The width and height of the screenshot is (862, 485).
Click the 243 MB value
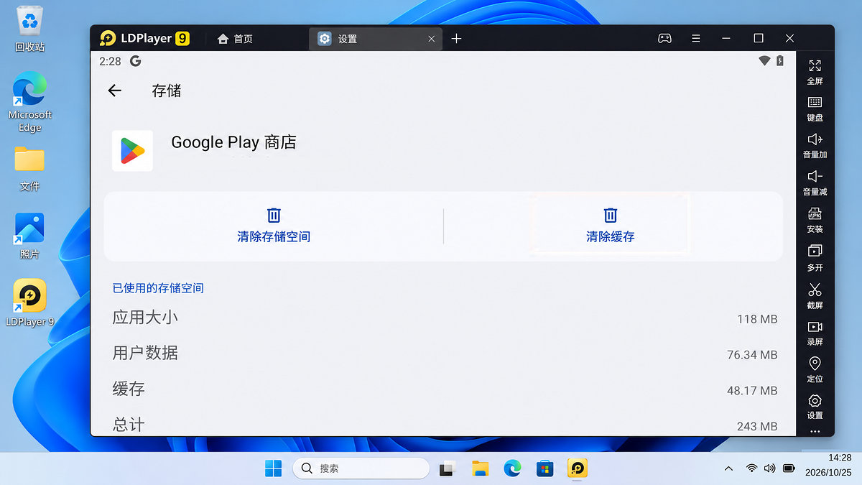757,426
